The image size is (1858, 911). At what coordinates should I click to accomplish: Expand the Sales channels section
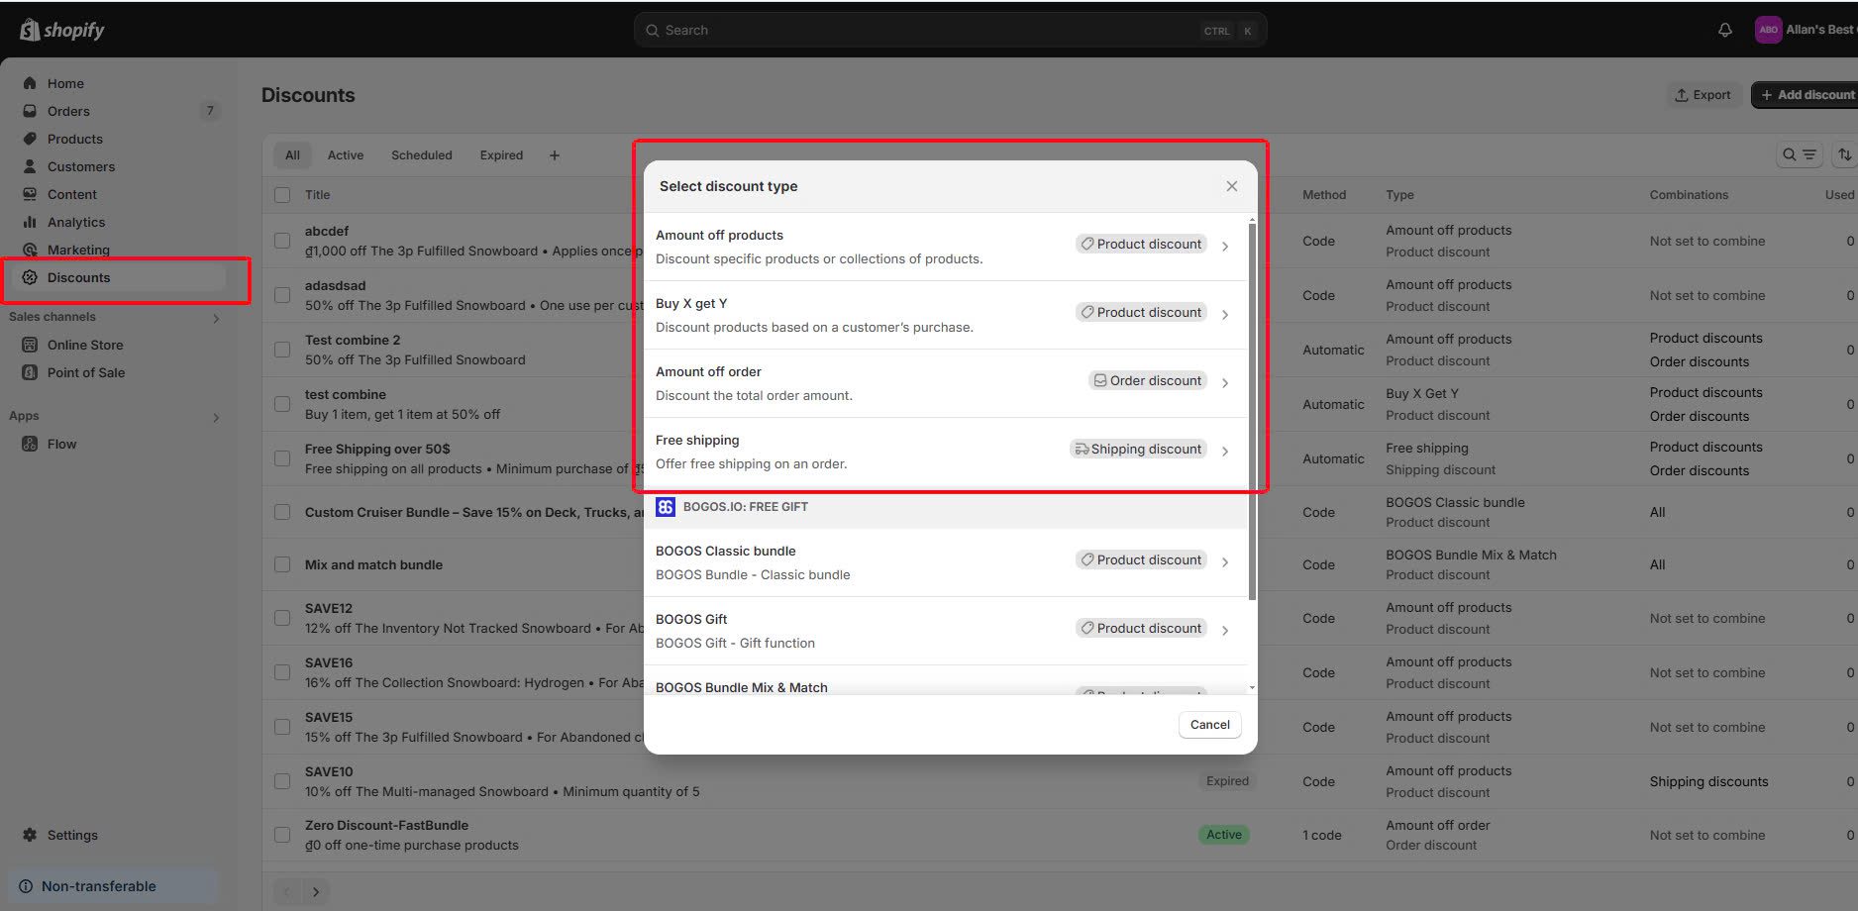click(215, 318)
